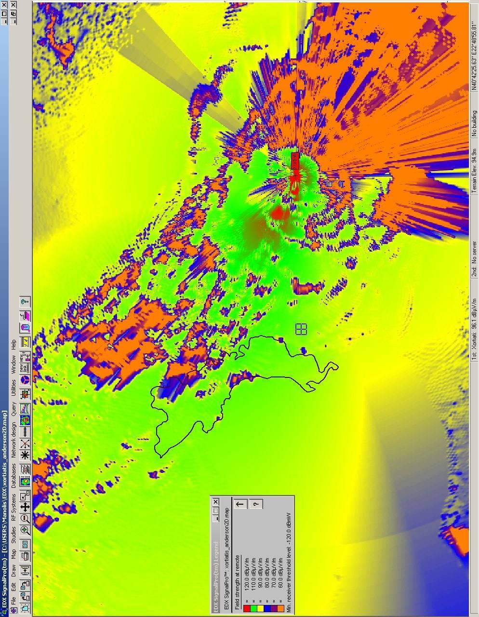
Task: Click the 'new link' toolbar icon
Action: [x=24, y=368]
